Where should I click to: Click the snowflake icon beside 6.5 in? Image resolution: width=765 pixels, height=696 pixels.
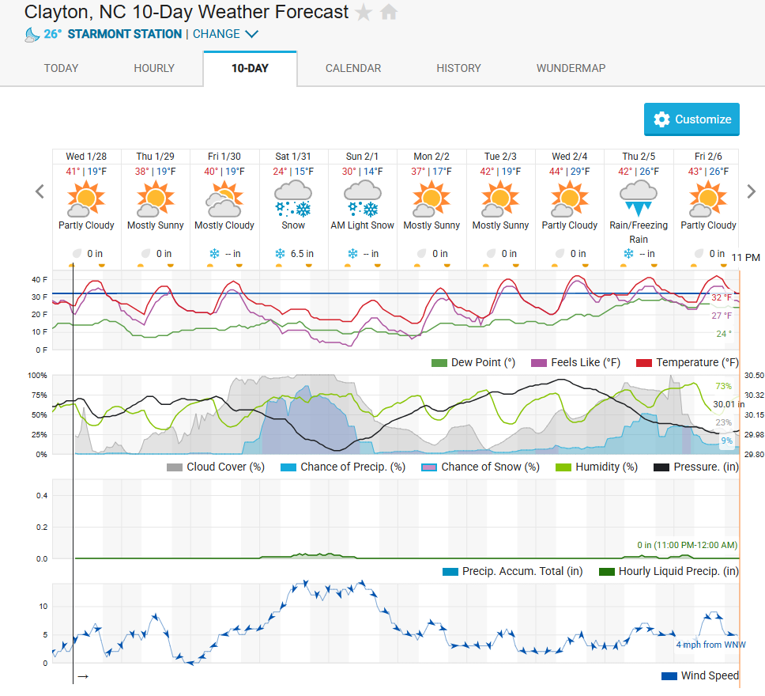tap(280, 254)
